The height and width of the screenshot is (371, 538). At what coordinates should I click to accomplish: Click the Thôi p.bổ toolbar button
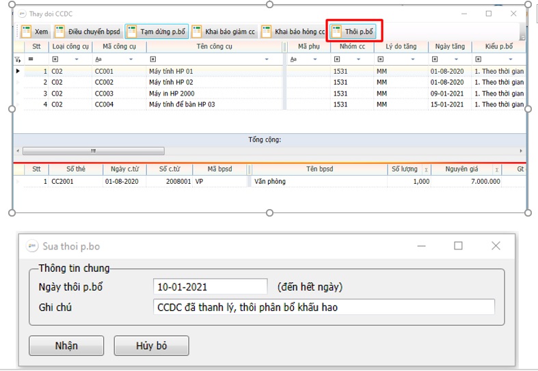pyautogui.click(x=353, y=31)
